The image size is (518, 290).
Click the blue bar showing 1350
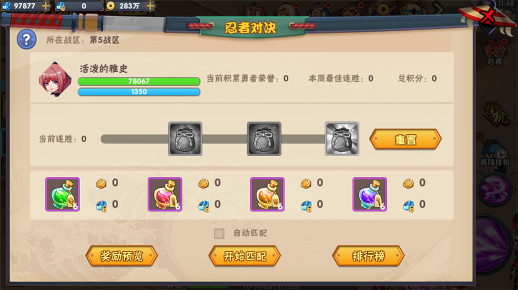click(139, 91)
